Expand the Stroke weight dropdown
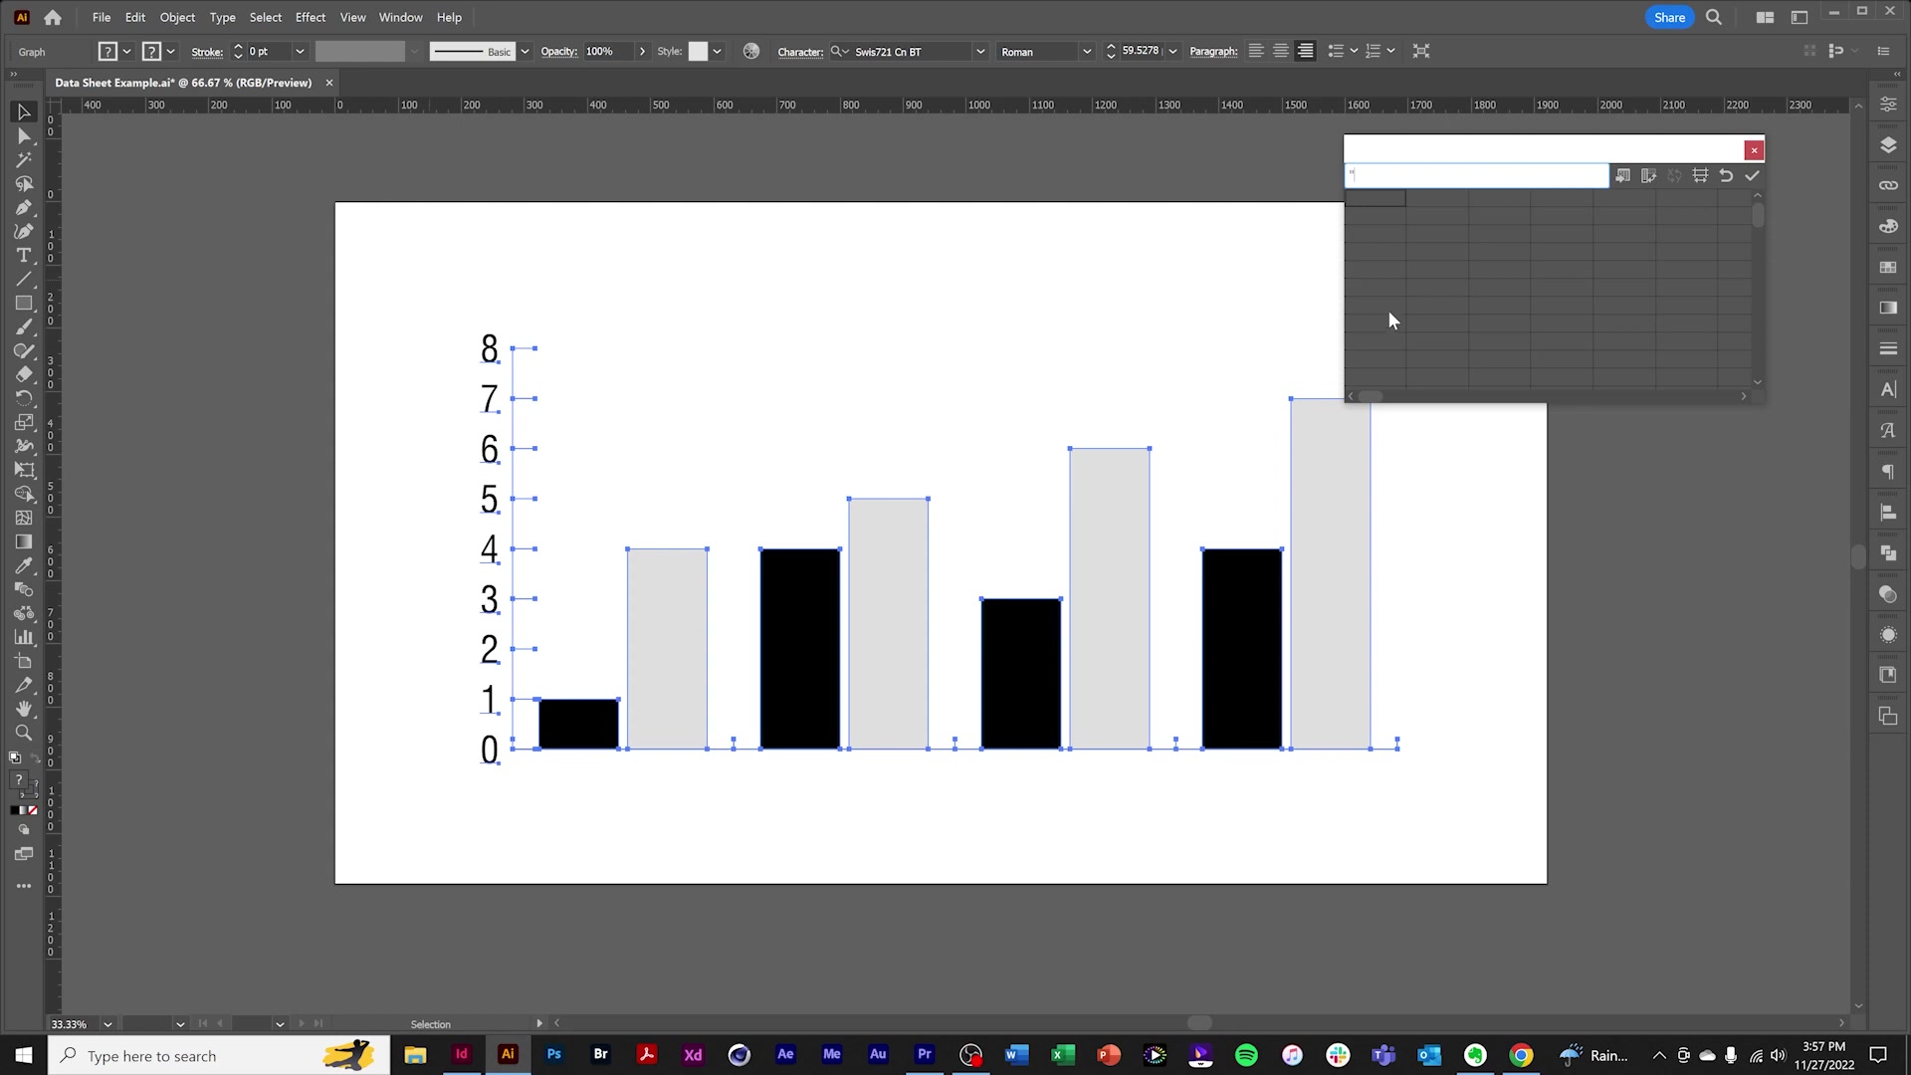Viewport: 1911px width, 1075px height. 300,51
